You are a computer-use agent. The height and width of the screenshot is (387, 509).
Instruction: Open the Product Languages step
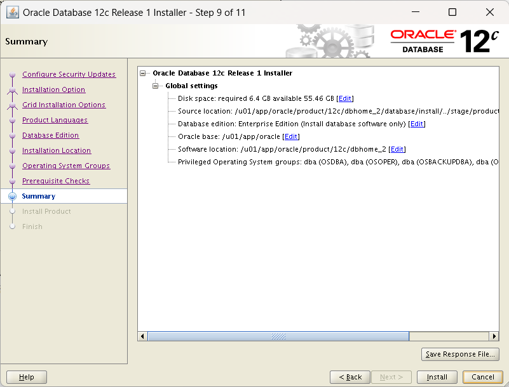(55, 120)
